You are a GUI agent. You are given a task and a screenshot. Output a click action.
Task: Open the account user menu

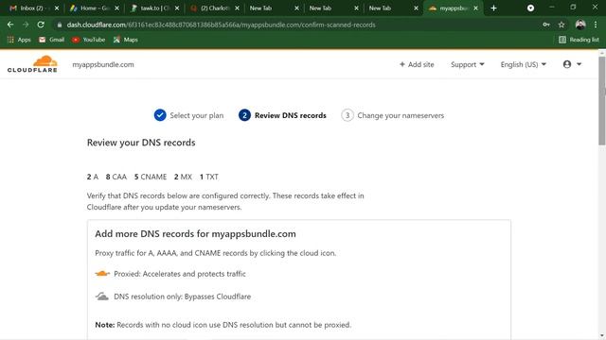(572, 64)
